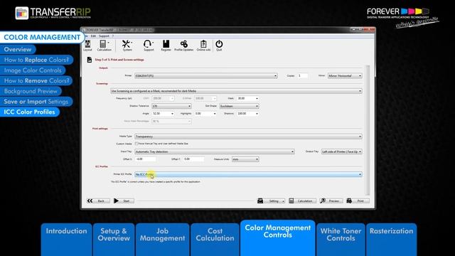Image resolution: width=455 pixels, height=256 pixels.
Task: Click the Color Management sidebar header
Action: 42,38
